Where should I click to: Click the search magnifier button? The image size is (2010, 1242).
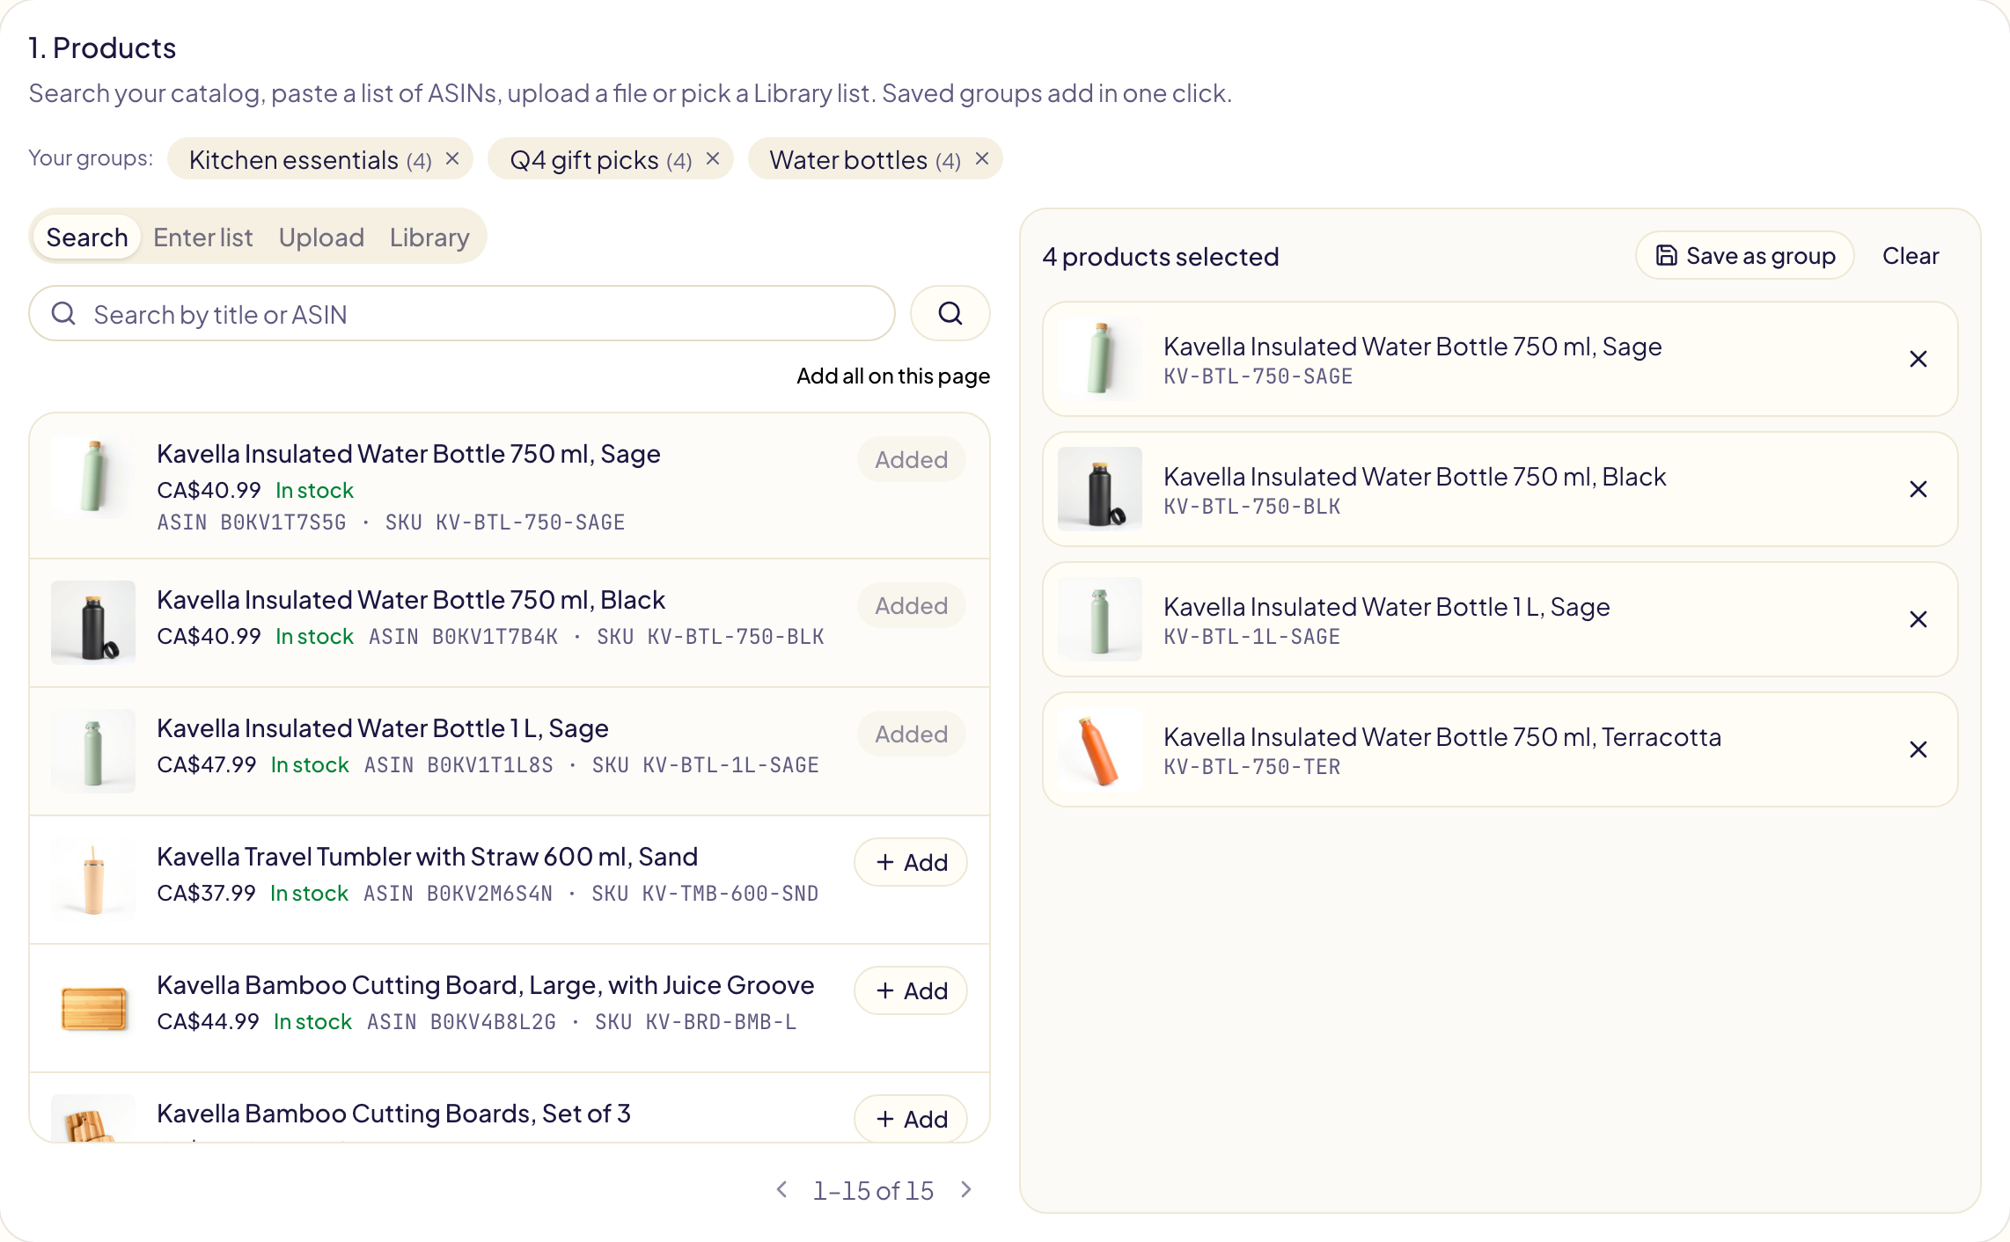tap(950, 313)
